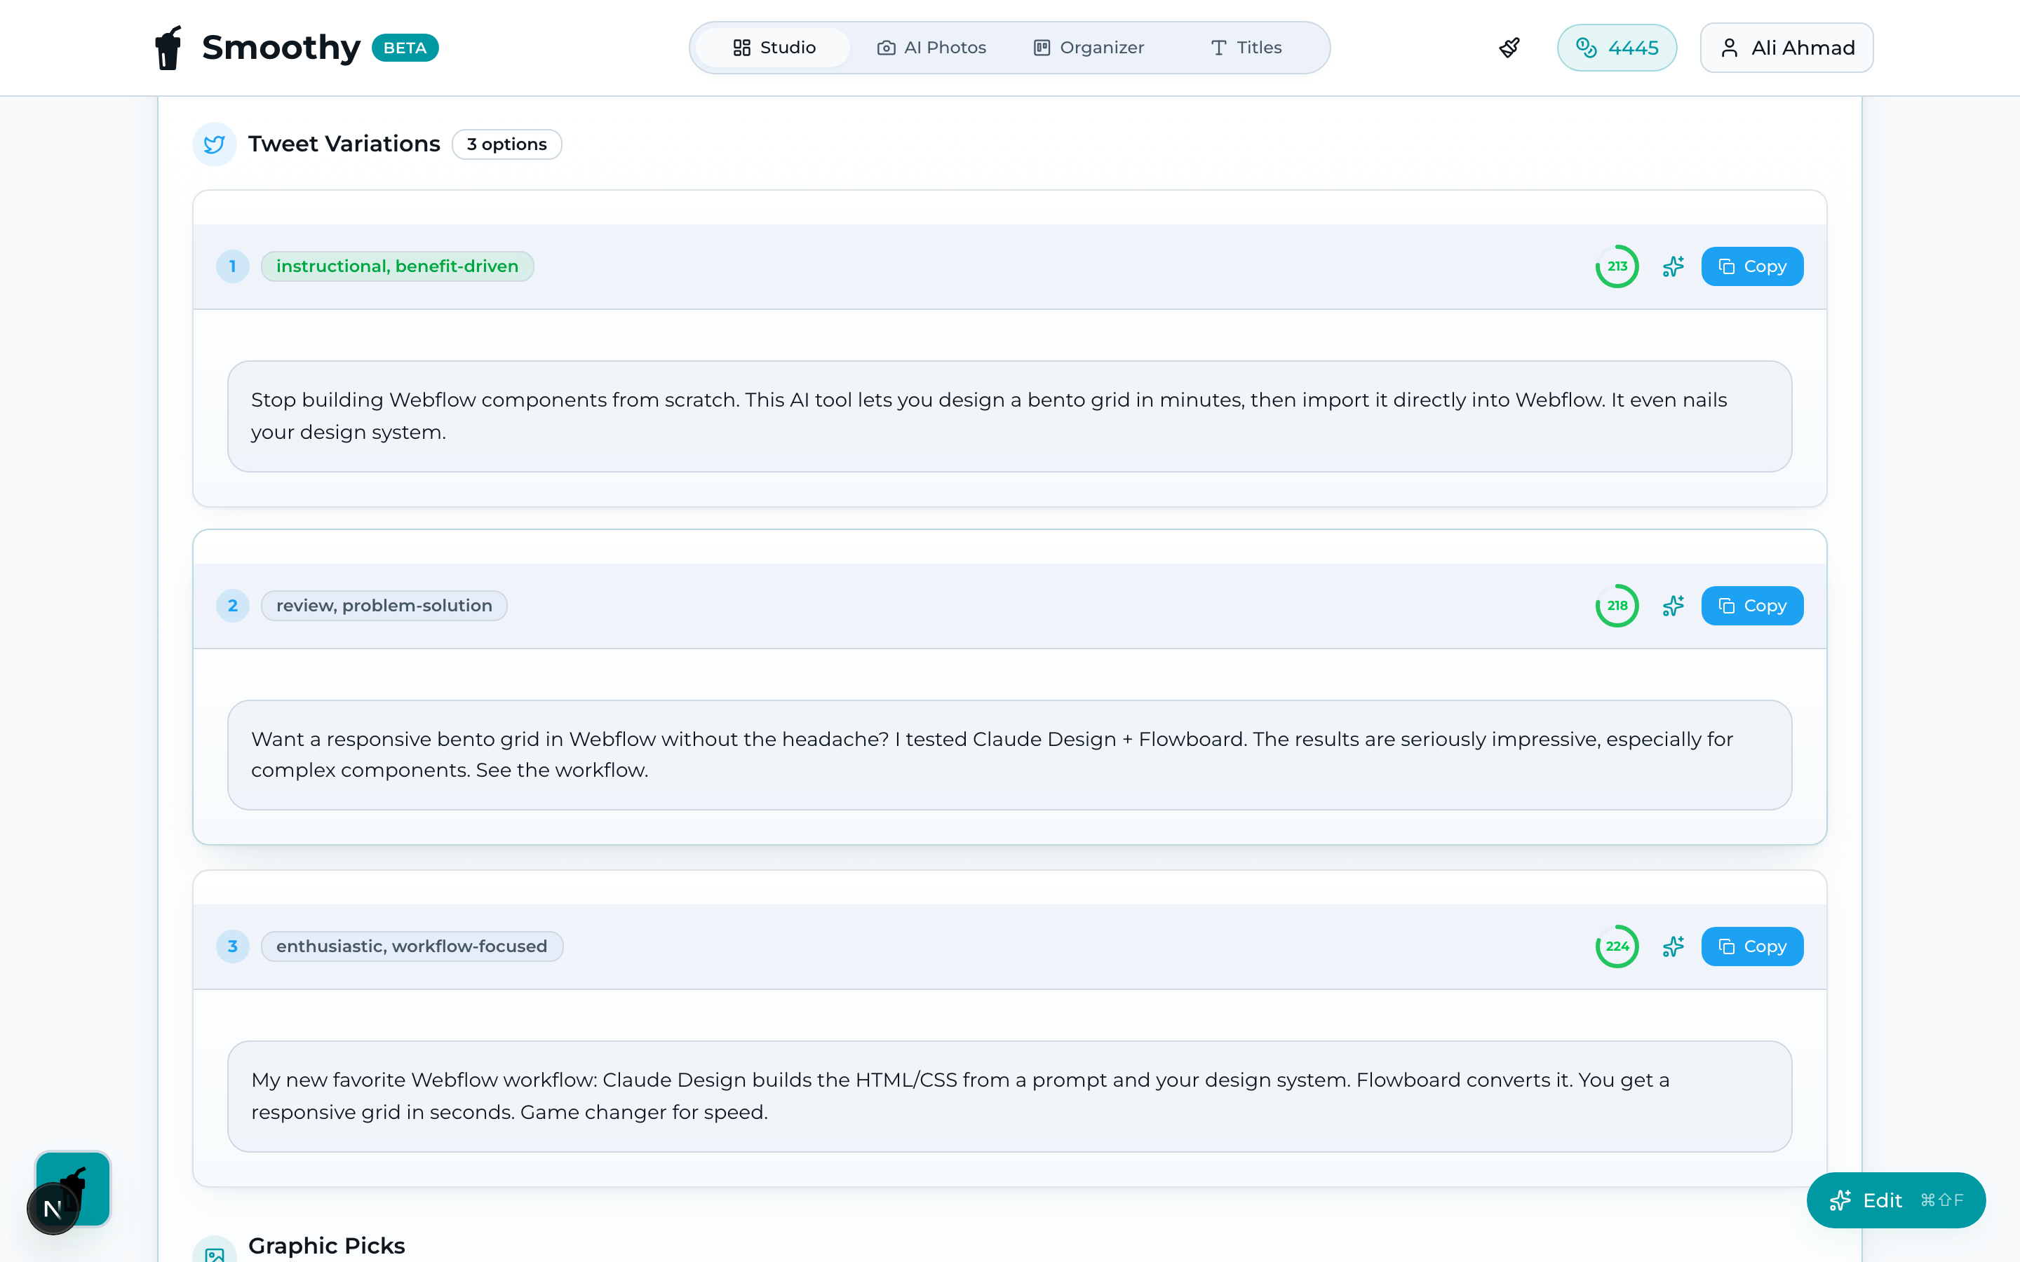
Task: Switch to the Studio tab
Action: click(x=774, y=48)
